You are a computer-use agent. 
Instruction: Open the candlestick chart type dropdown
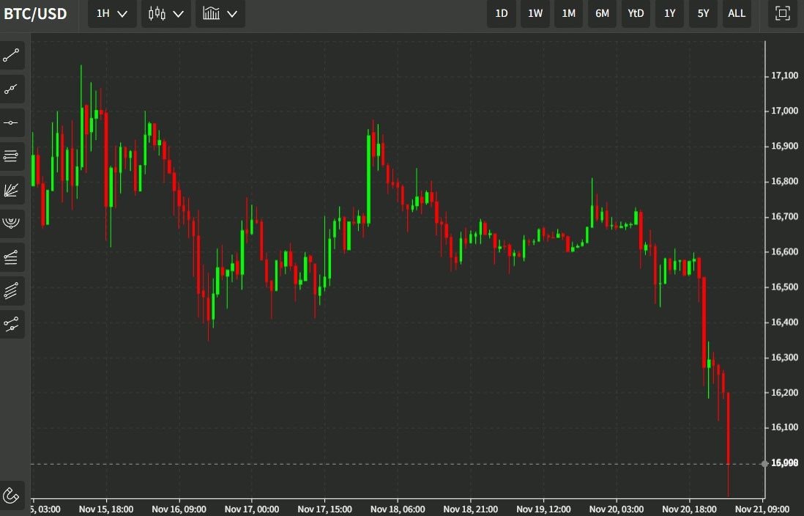tap(166, 13)
